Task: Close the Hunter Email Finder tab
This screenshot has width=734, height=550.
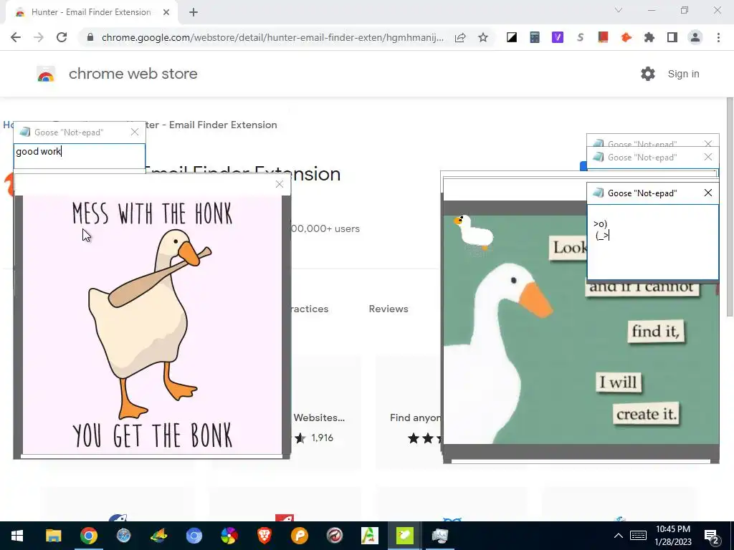Action: [166, 13]
